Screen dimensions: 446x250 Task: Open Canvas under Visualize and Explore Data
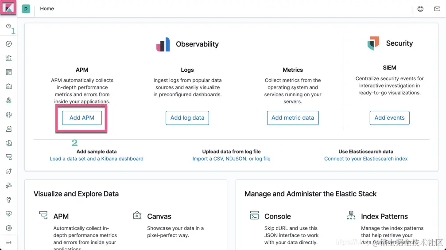[x=159, y=216]
